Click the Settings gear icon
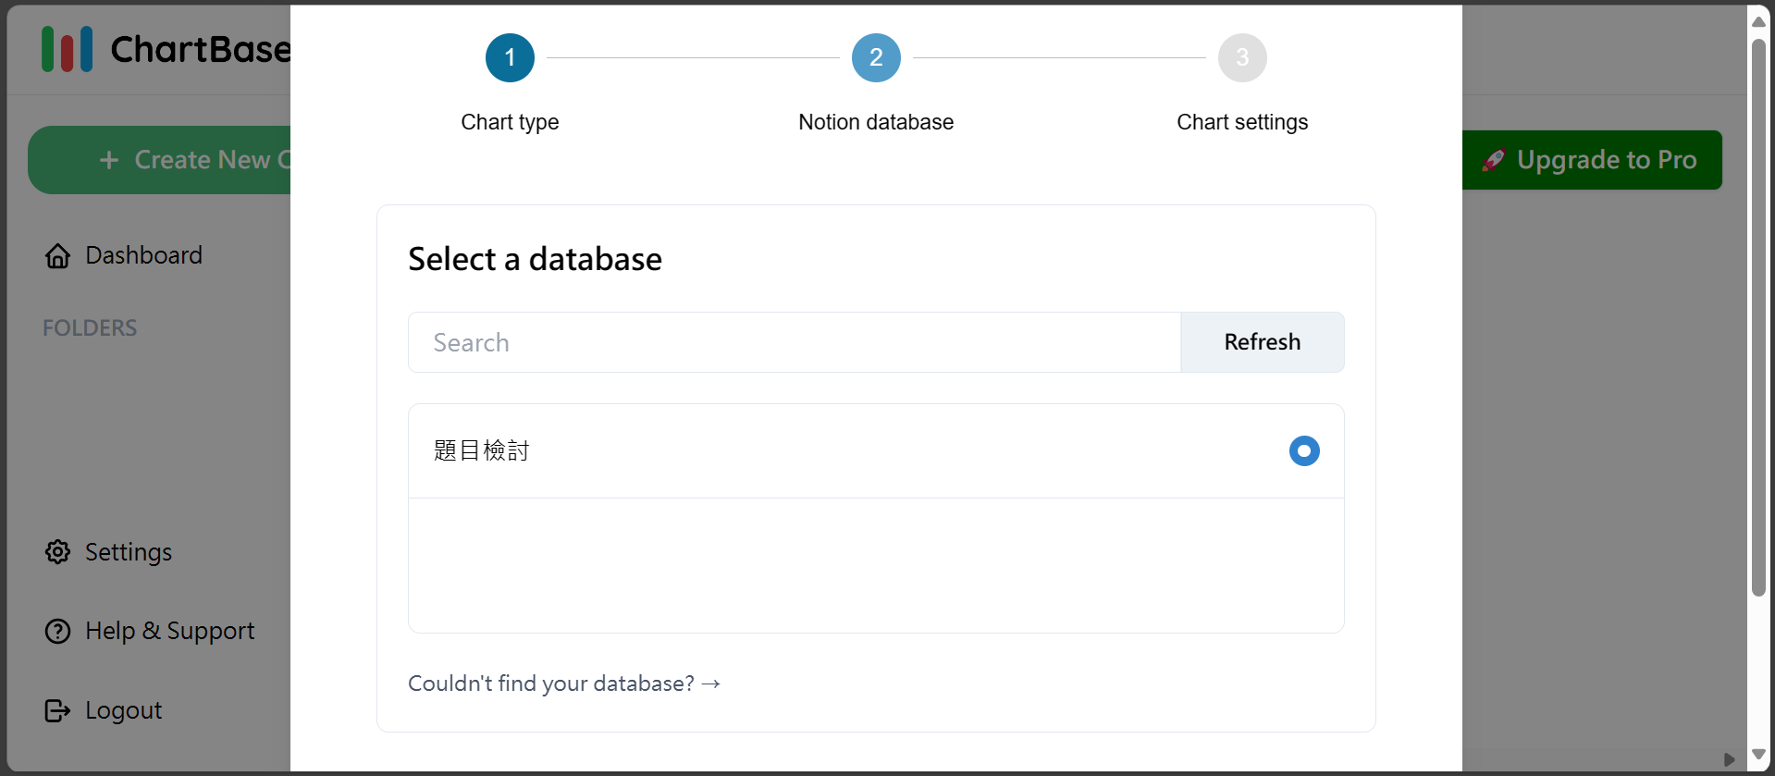The height and width of the screenshot is (776, 1775). pyautogui.click(x=57, y=552)
